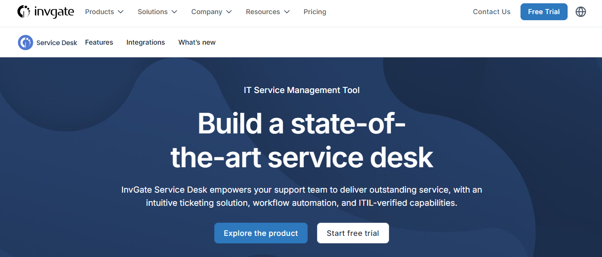Image resolution: width=602 pixels, height=257 pixels.
Task: Expand the chevron beside Company
Action: point(229,12)
